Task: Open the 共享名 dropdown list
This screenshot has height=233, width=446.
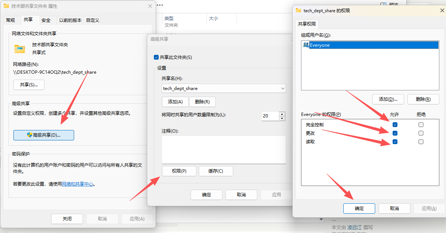Action: (283, 89)
